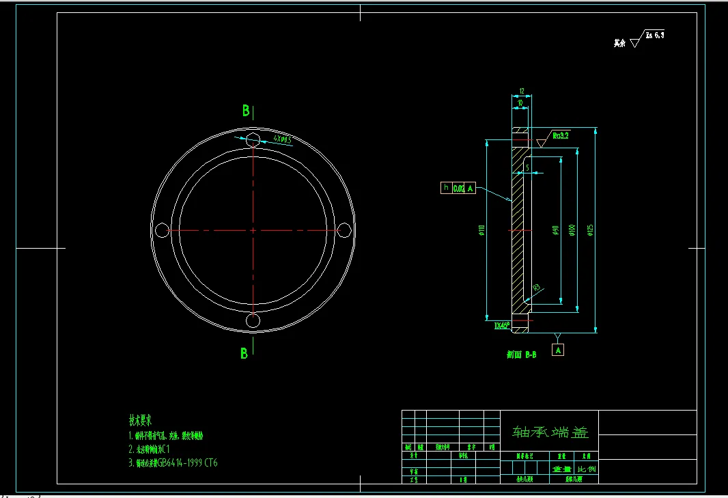
Task: Click the 重量 label beside 比例
Action: pos(562,469)
